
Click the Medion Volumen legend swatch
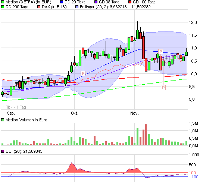3,120
